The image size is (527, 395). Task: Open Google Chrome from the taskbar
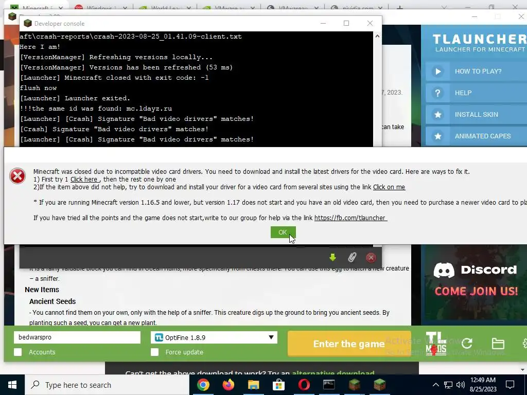pyautogui.click(x=203, y=385)
